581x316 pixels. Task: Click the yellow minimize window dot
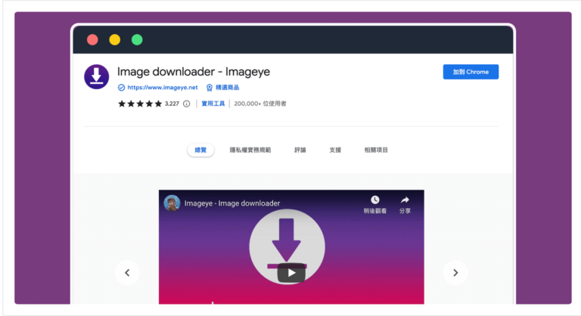(114, 39)
